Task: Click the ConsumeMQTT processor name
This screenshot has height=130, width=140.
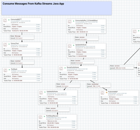Action: coord(16,19)
